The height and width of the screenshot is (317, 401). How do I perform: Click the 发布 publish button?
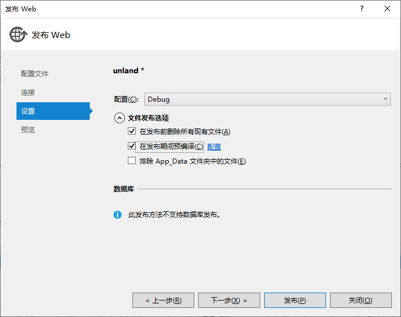pos(295,301)
